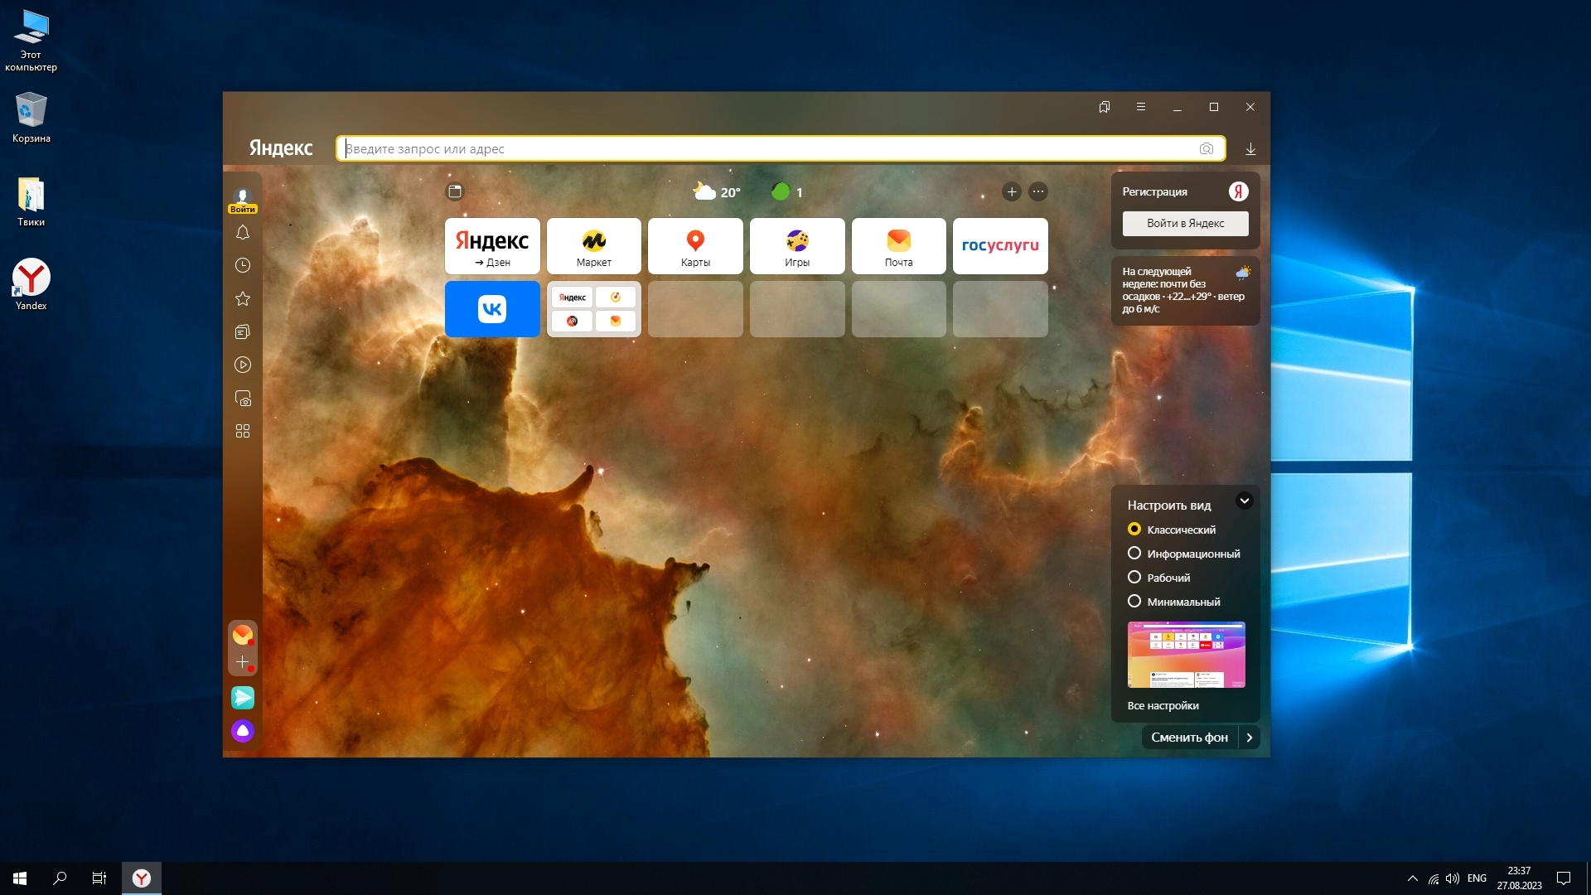Collapse the Настроить вид panel
This screenshot has width=1591, height=895.
coord(1244,501)
